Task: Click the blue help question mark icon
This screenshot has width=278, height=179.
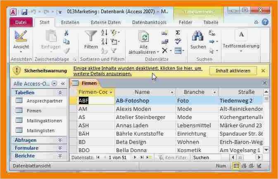Action: [265, 22]
